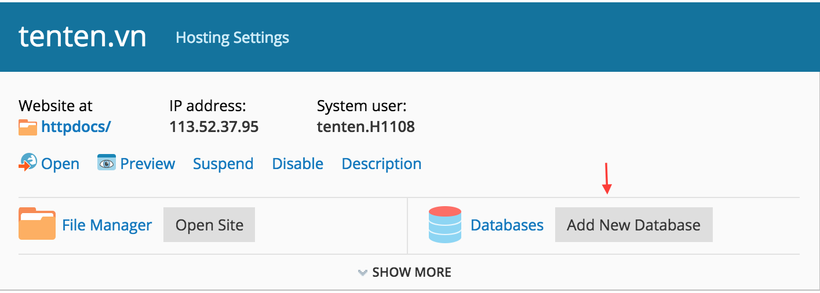Click the Preview eye icon
The width and height of the screenshot is (820, 293).
[107, 163]
